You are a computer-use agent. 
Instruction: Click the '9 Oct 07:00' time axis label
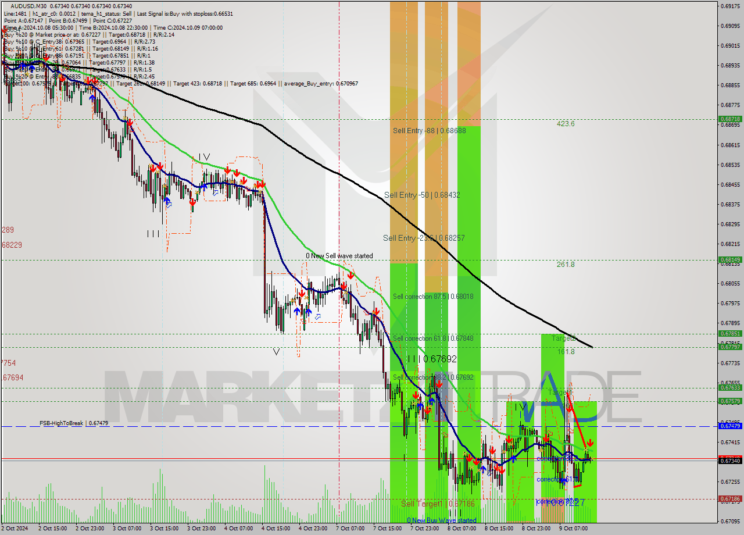pos(574,529)
